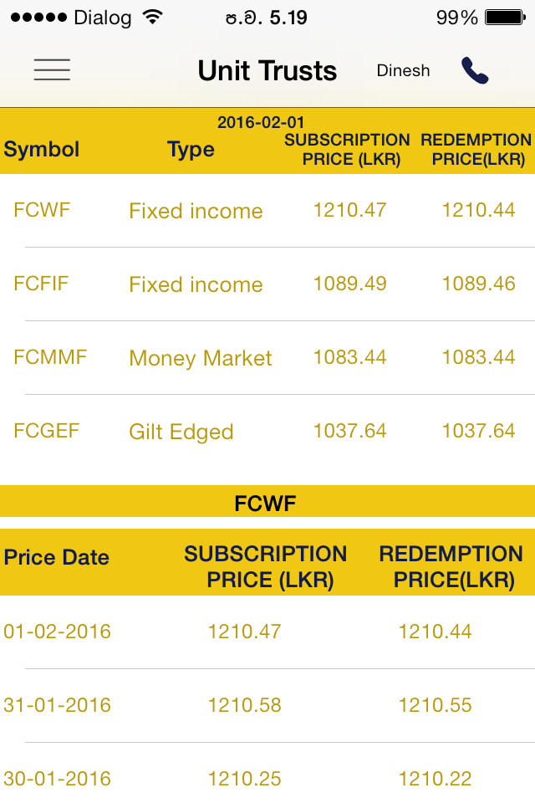Select the 01-02-2016 price row
The image size is (535, 803).
[x=267, y=632]
